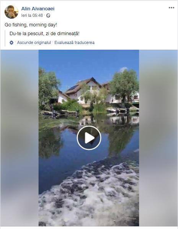Open Alin Aivanoaei's profile picture
178x229 pixels.
pyautogui.click(x=11, y=12)
